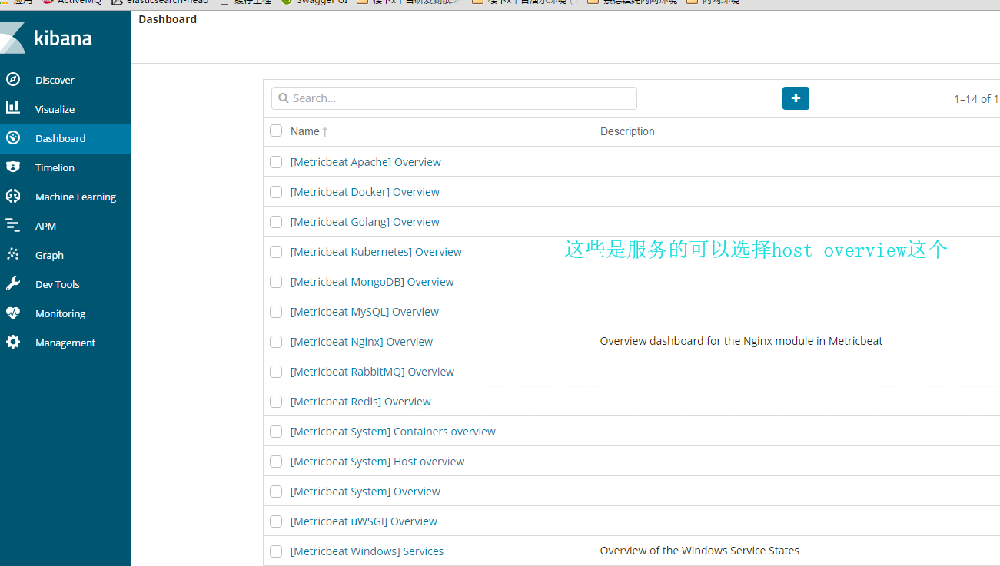Check the Metricbeat Golang Overview checkbox
Screen dimensions: 1000x566
[x=276, y=222]
